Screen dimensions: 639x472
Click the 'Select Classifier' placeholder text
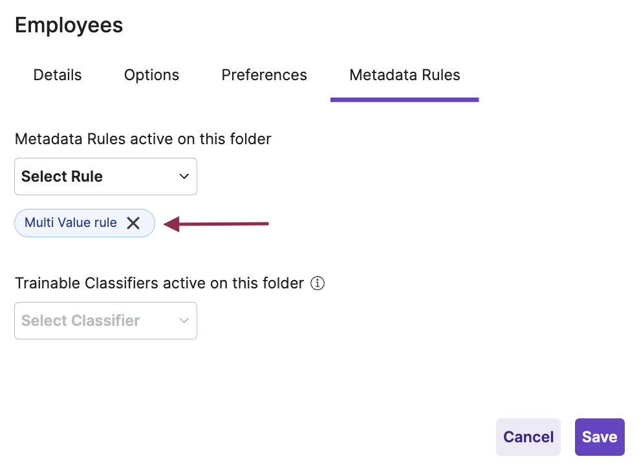[x=80, y=321]
